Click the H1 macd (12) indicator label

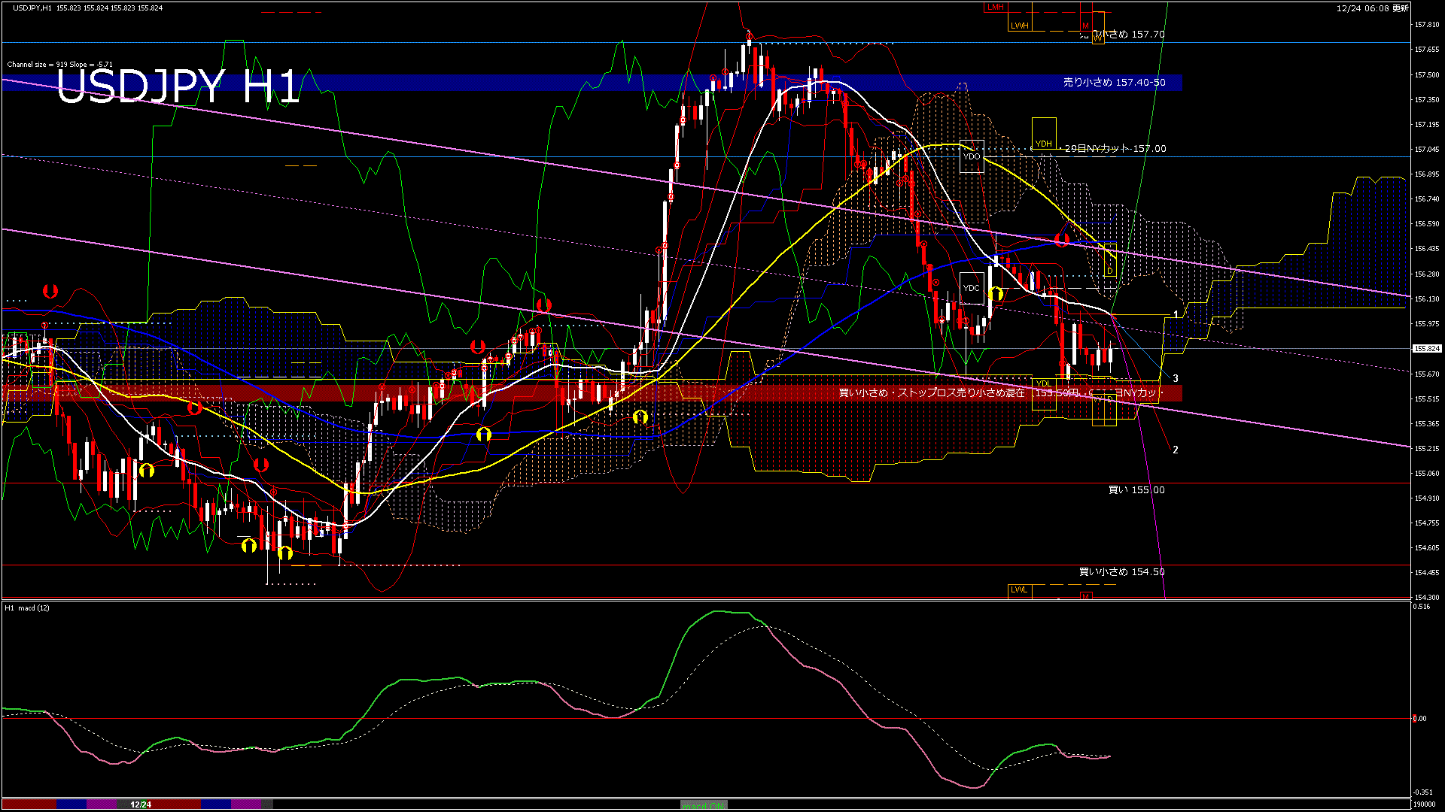(x=27, y=607)
